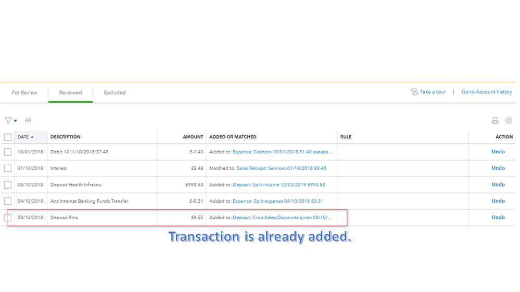Tick checkbox for Anz Internet Banking row
This screenshot has width=520, height=292.
click(x=8, y=201)
